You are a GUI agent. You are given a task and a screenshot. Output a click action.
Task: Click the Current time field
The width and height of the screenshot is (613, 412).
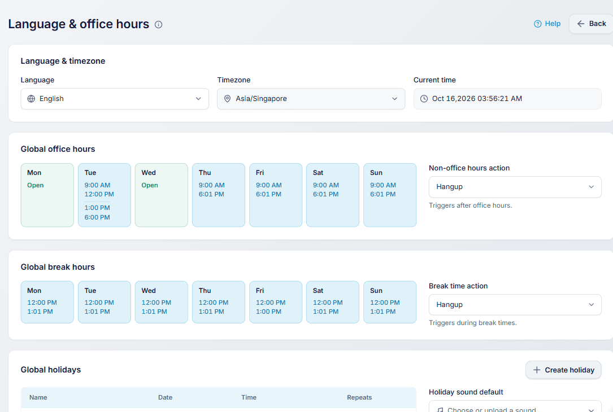point(507,99)
